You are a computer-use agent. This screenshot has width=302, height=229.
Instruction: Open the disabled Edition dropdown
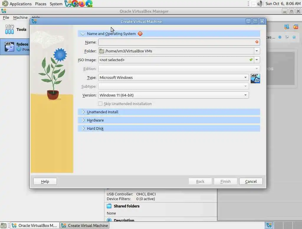point(179,69)
